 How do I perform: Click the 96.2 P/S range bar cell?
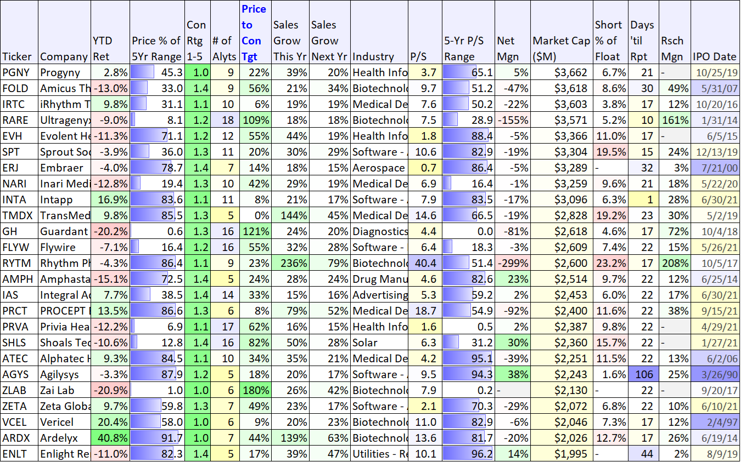coord(468,454)
